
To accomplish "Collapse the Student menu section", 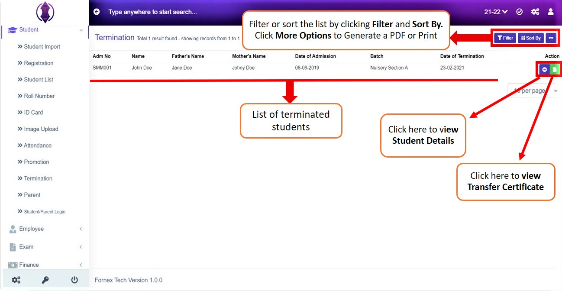I will coord(45,30).
